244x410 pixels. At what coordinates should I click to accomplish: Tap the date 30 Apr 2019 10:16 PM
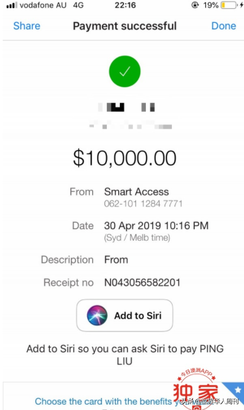[156, 226]
